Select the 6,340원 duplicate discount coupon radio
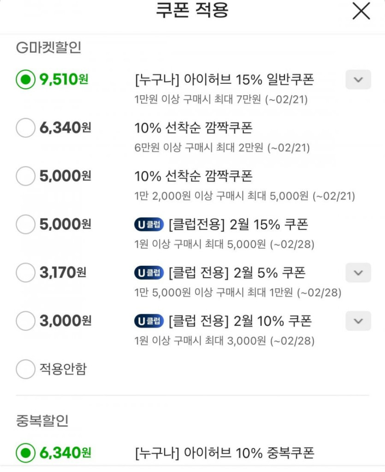Viewport: 385px width, 472px height. [25, 453]
